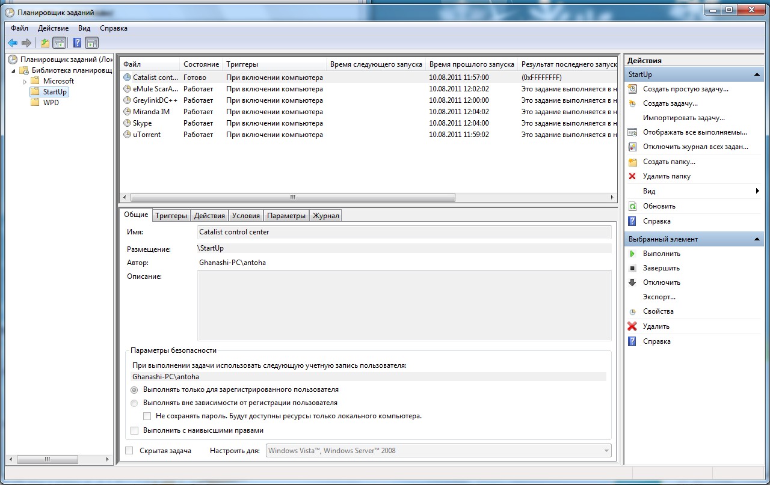This screenshot has width=770, height=485.
Task: Switch to the Журнал tab
Action: [325, 216]
